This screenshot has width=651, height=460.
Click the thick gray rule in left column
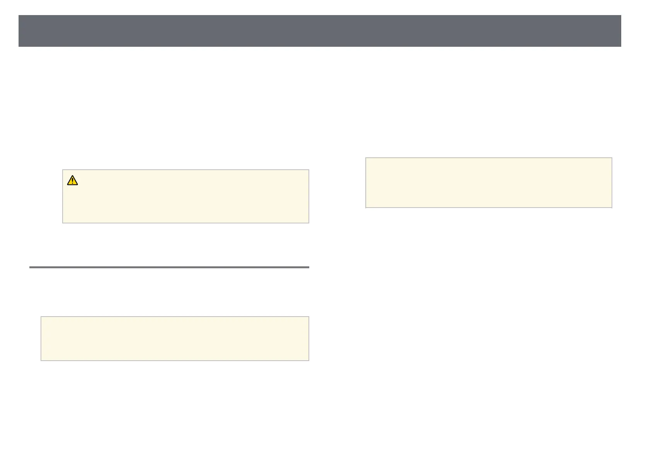pyautogui.click(x=169, y=267)
